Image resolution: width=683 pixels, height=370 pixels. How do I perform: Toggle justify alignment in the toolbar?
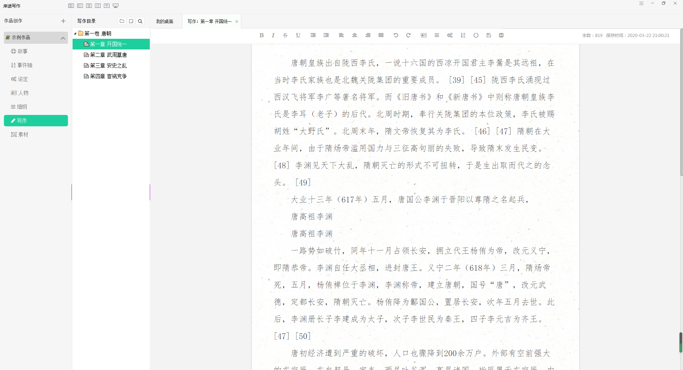point(381,35)
